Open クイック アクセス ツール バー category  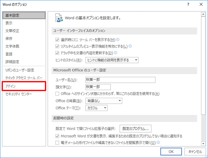(24, 78)
